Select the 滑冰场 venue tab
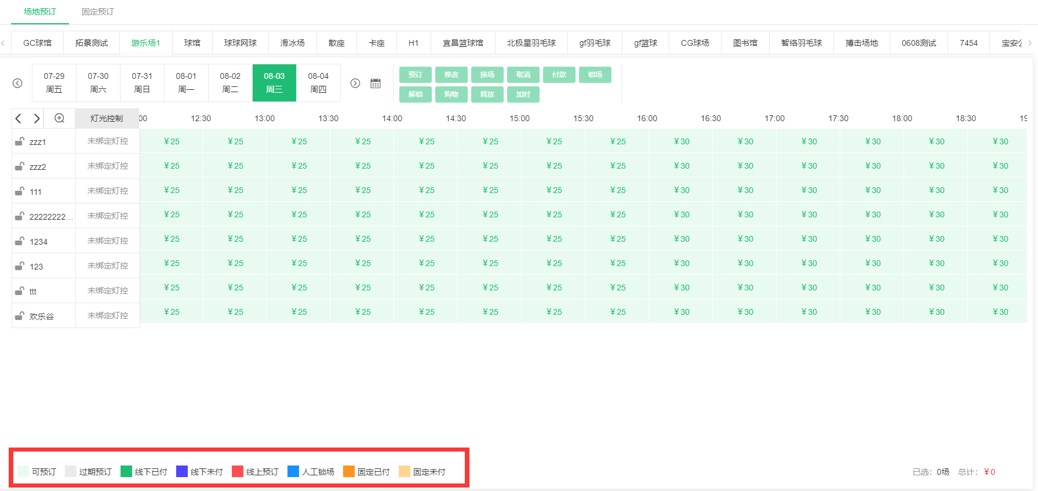 (292, 43)
